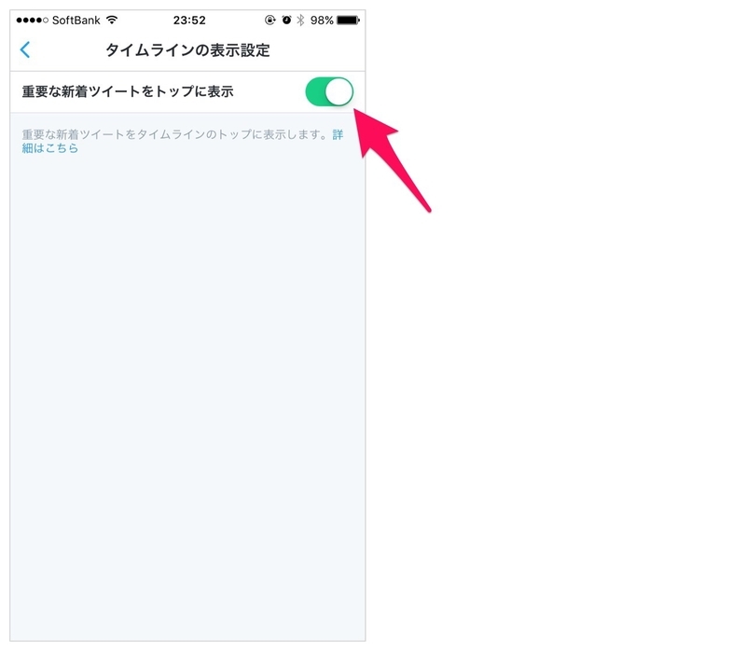
Task: Tap the タイムラインの表示設定 page title
Action: pos(187,50)
